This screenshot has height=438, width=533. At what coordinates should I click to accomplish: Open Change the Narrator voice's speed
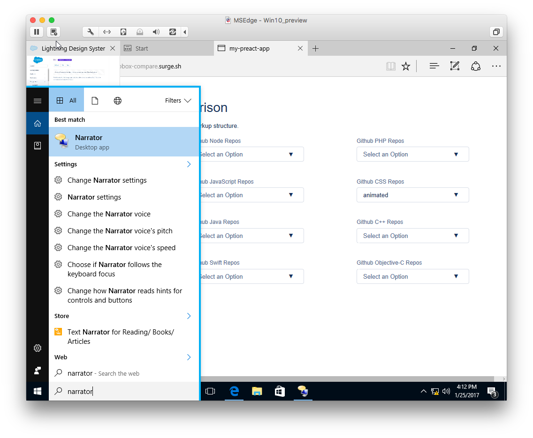coord(124,248)
